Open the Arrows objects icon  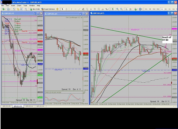(x=106, y=9)
